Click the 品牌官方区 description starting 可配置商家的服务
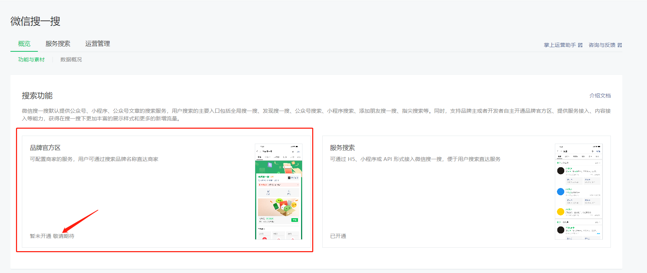This screenshot has width=647, height=273. (x=94, y=159)
